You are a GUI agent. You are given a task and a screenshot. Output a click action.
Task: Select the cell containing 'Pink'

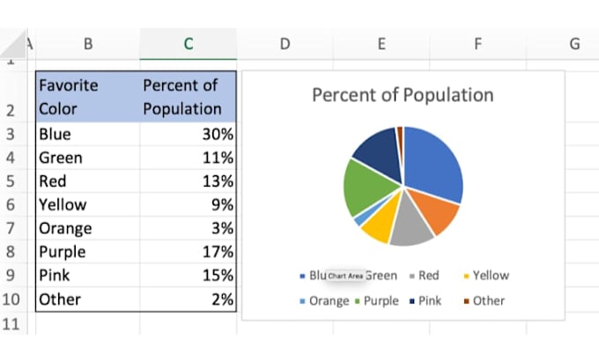tap(88, 275)
